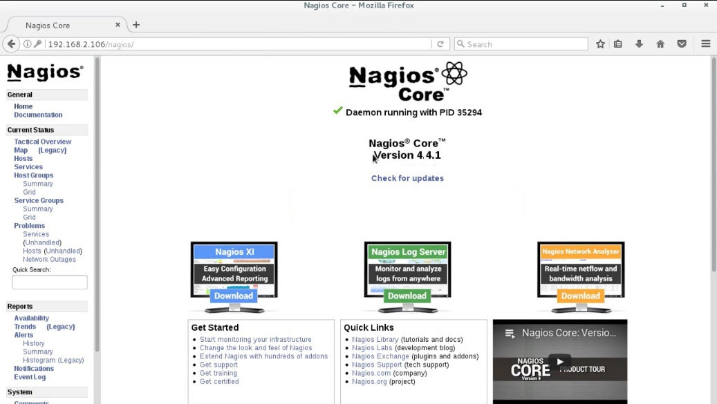Reload the page with the refresh icon

tap(440, 44)
